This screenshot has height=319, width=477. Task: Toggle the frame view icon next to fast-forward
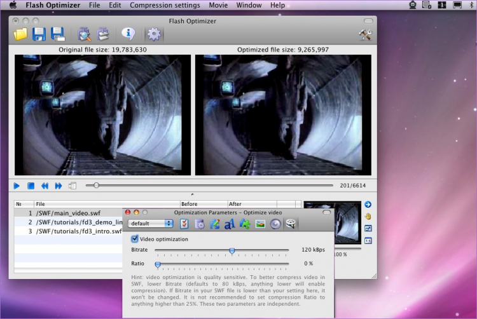pos(73,186)
